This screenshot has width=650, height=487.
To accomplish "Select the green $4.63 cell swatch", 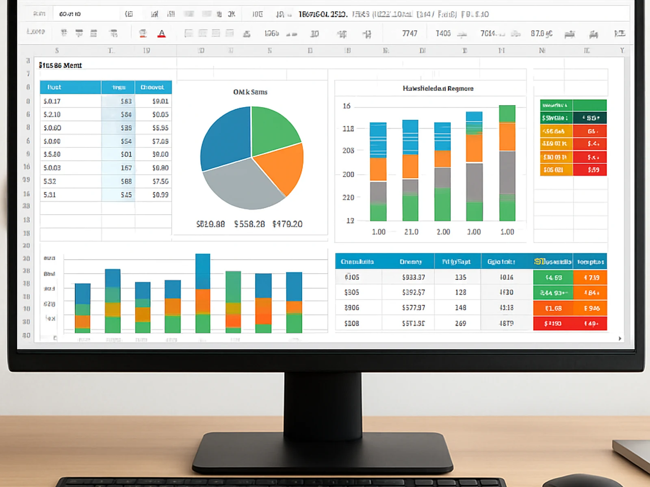I will pos(554,277).
